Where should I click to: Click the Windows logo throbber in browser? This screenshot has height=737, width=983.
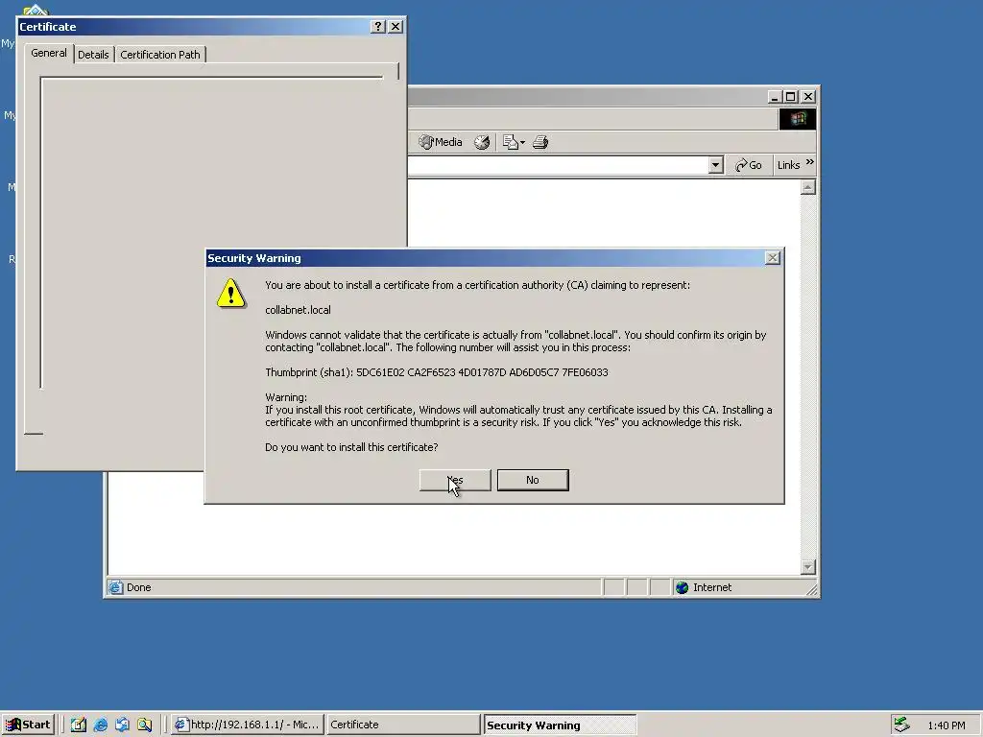coord(798,119)
